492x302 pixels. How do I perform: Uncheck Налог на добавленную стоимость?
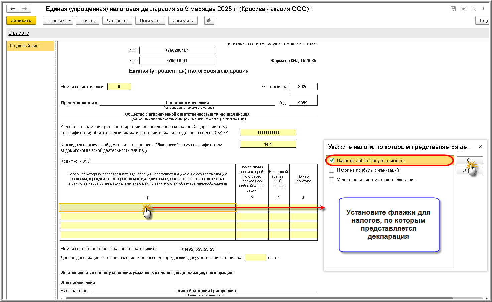pos(332,160)
